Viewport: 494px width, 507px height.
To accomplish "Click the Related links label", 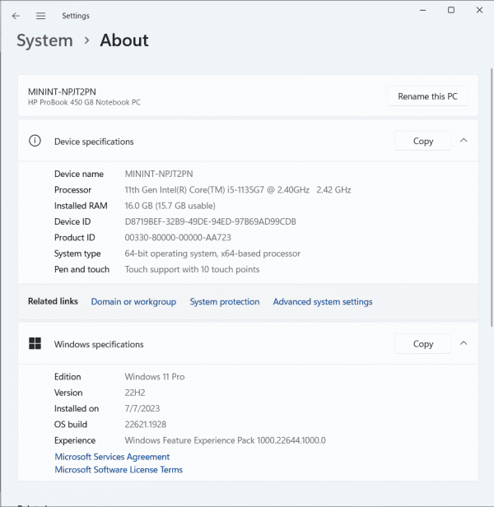I will coord(53,301).
